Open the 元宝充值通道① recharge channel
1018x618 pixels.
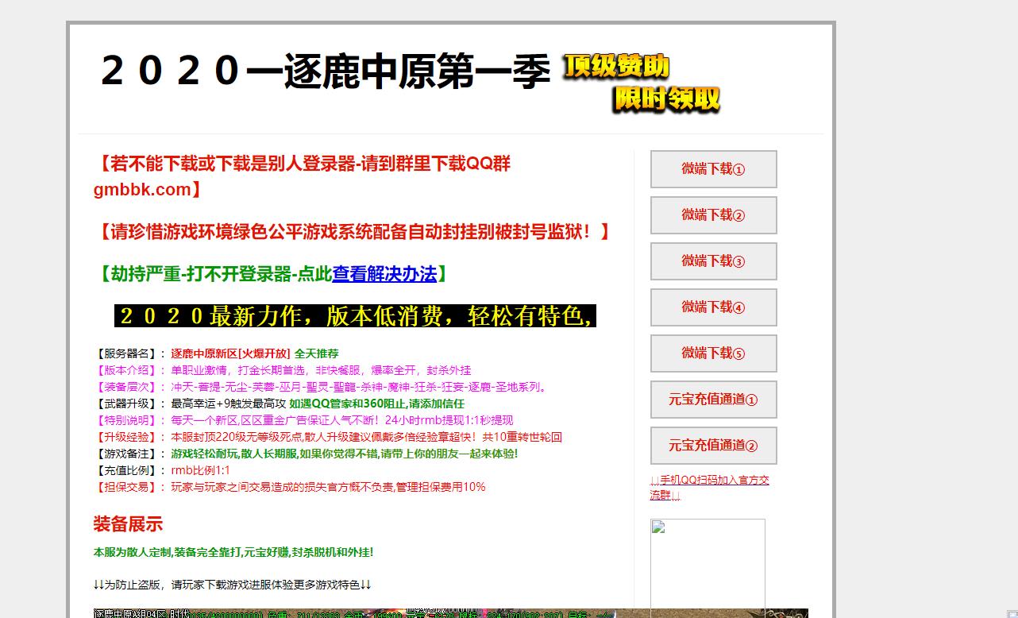713,400
